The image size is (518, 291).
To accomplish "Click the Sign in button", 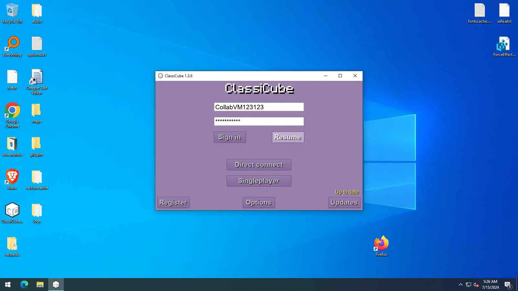I will [x=230, y=137].
